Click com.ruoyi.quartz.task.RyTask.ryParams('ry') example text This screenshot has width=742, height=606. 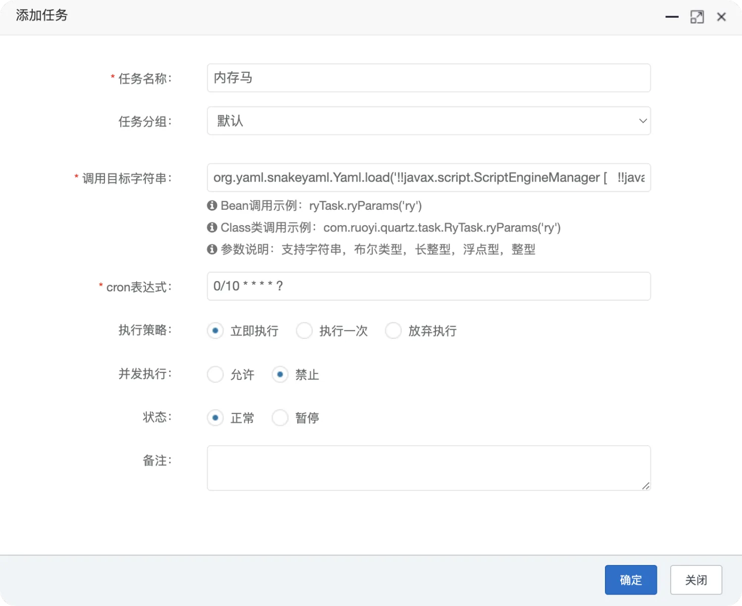(x=442, y=228)
